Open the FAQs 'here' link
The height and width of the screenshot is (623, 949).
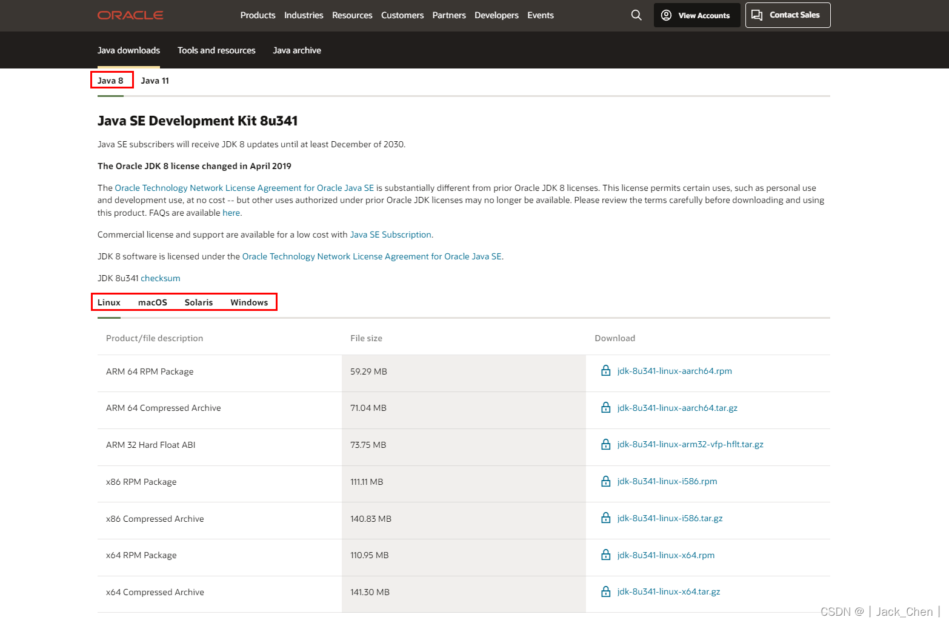pyautogui.click(x=231, y=213)
